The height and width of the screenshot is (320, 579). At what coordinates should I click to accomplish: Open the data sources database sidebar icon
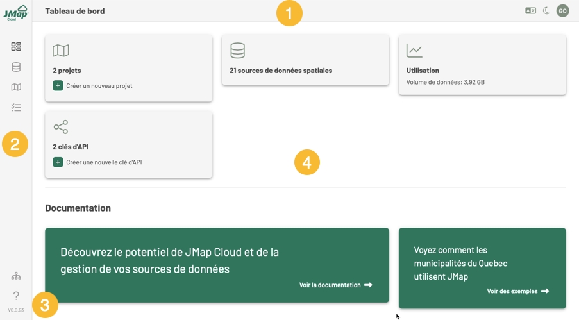click(16, 67)
